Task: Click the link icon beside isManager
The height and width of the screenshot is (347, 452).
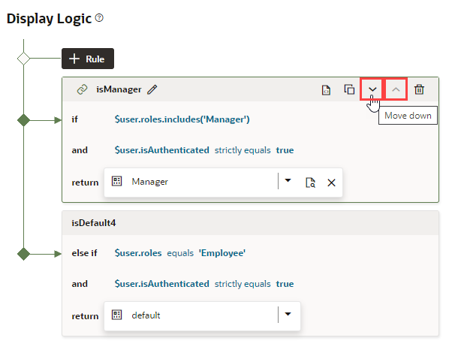Action: (83, 89)
